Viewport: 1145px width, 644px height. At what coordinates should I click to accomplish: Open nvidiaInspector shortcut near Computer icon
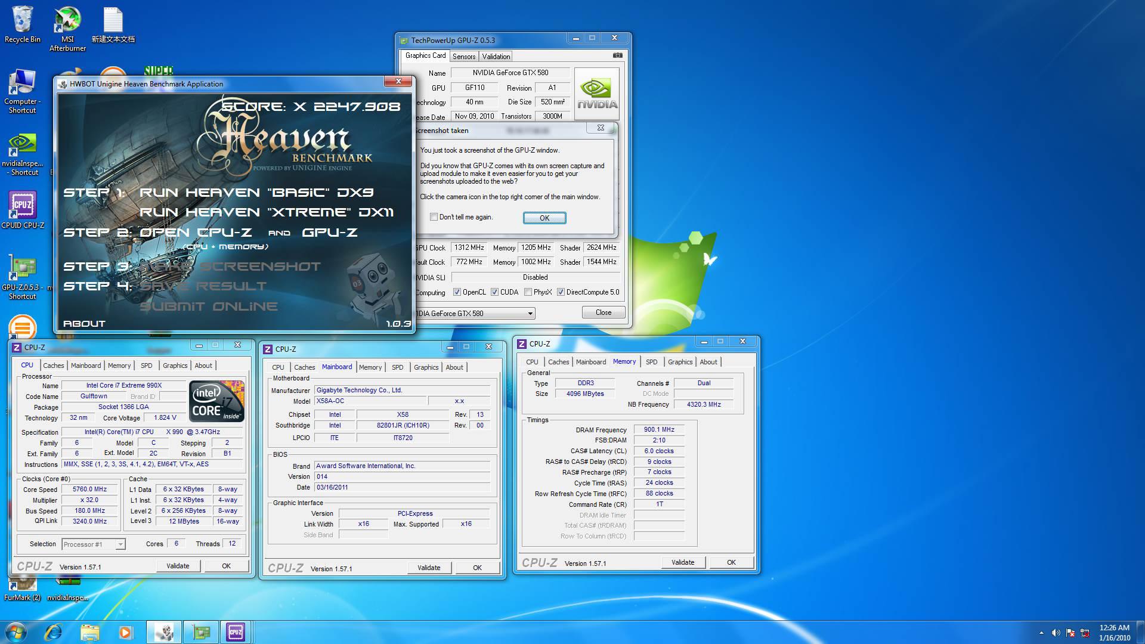[23, 154]
